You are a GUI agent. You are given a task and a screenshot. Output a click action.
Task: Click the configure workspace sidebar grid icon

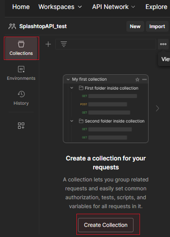(x=21, y=125)
